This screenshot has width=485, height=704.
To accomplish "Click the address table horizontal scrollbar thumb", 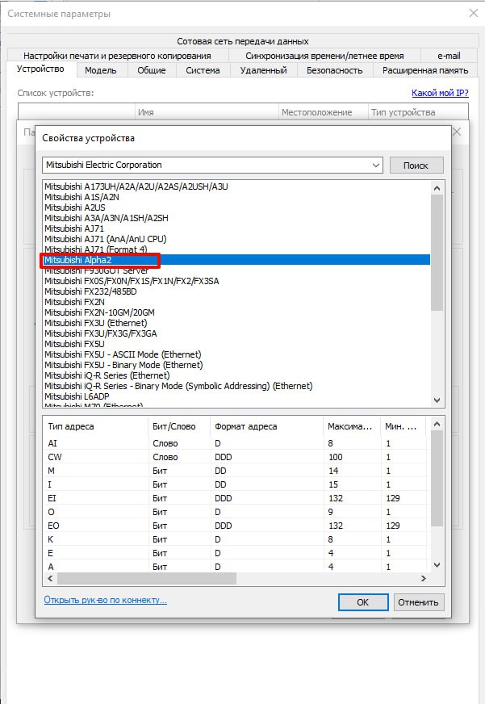I will pos(147,579).
